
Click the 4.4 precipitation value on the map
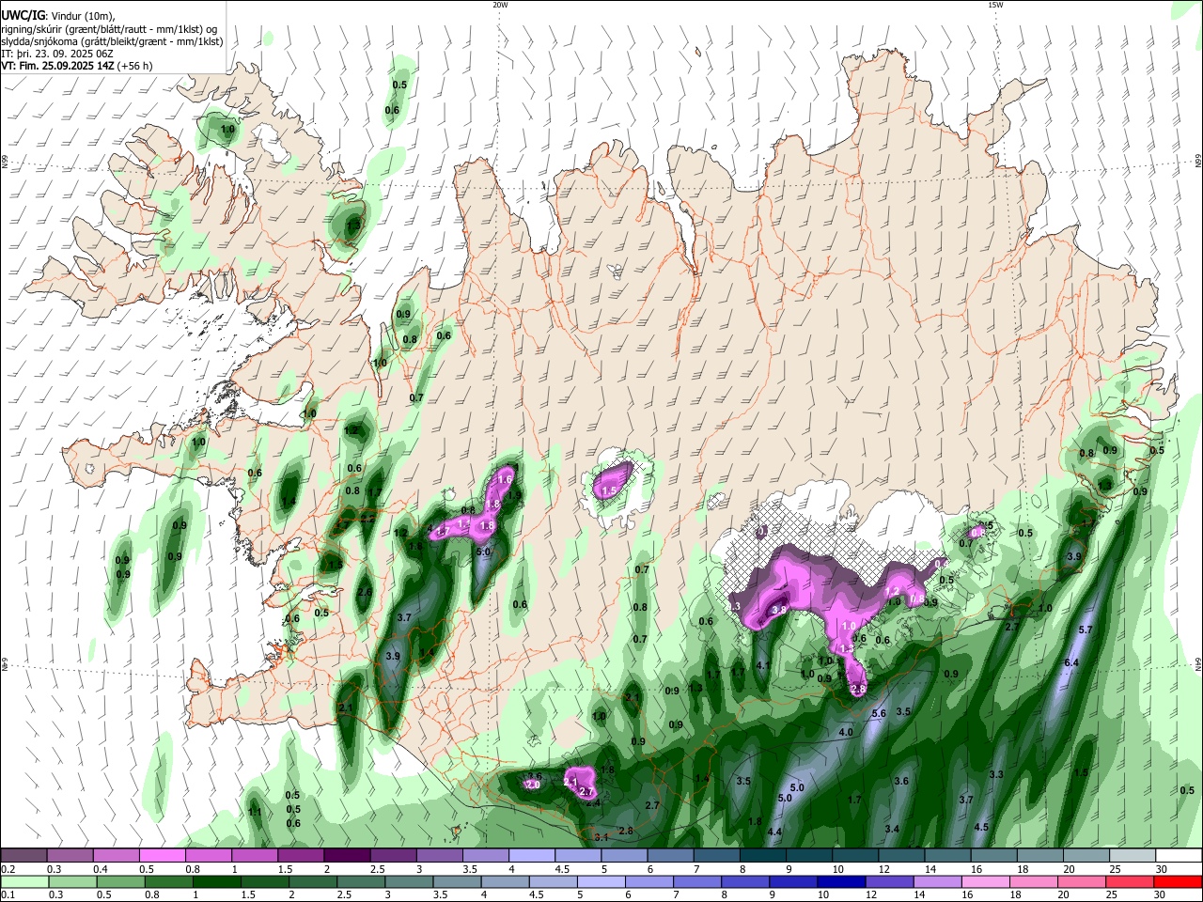[774, 832]
